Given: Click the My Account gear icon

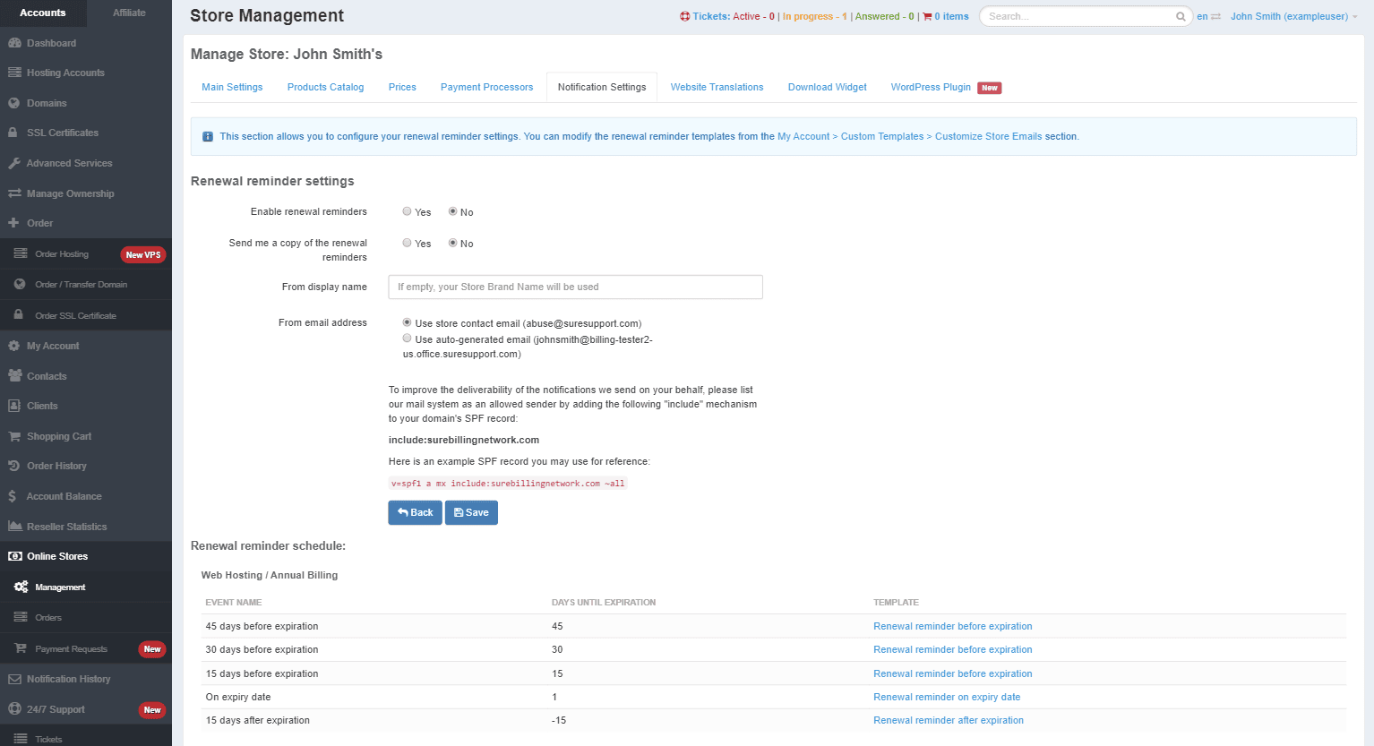Looking at the screenshot, I should pos(14,346).
